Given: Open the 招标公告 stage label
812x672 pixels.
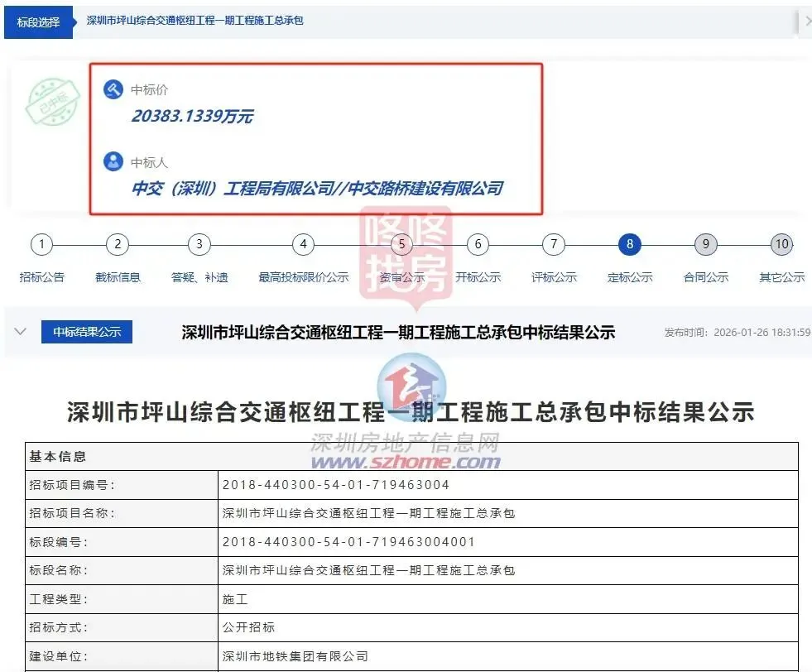Looking at the screenshot, I should 42,277.
